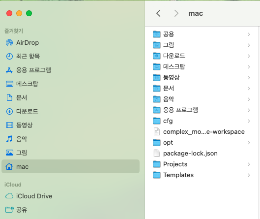
Task: Click the desktop icon beside sidebar 데스크탑
Action: 9,84
